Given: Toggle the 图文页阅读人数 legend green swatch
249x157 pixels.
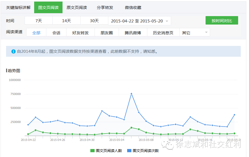Looking at the screenshot, I should click(x=92, y=150).
